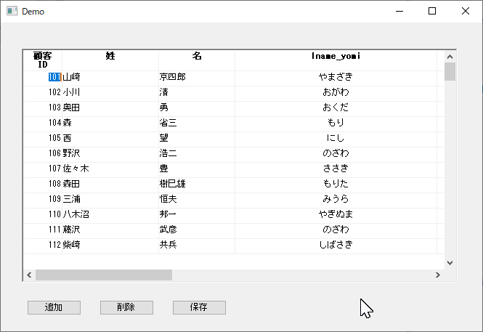Select the cell with ID 101
The width and height of the screenshot is (483, 332).
(54, 77)
